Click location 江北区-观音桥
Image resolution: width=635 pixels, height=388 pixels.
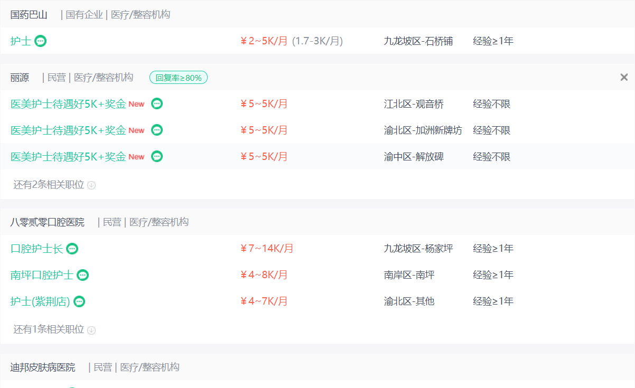(414, 104)
